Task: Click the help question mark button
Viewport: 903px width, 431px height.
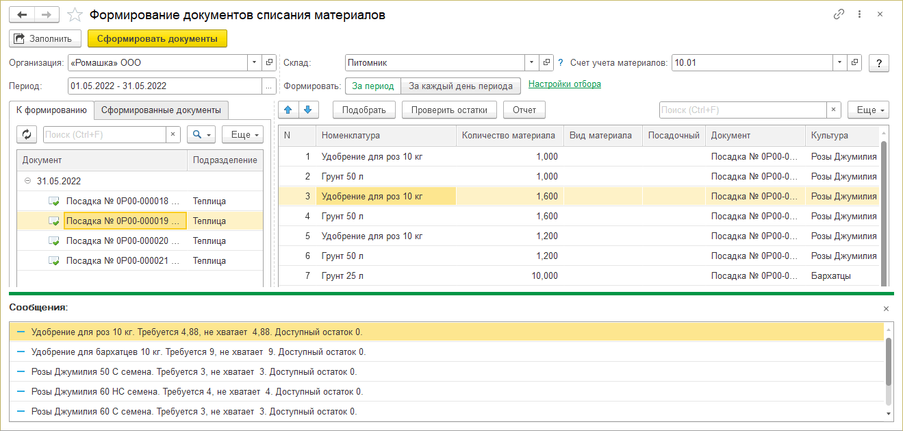Action: [878, 63]
